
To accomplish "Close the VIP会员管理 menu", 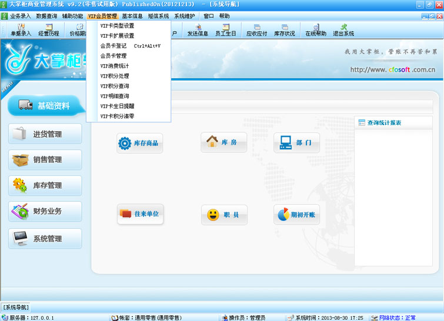I will click(x=102, y=16).
